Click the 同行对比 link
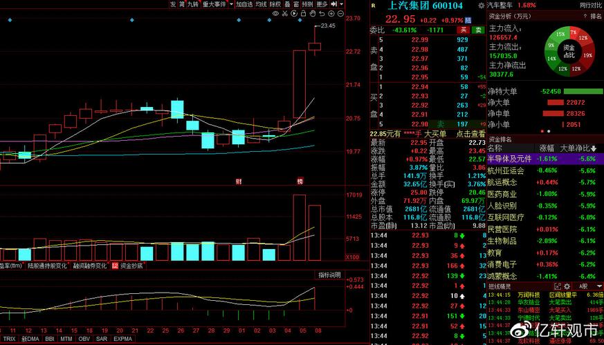Image resolution: width=604 pixels, height=345 pixels. tap(592, 6)
